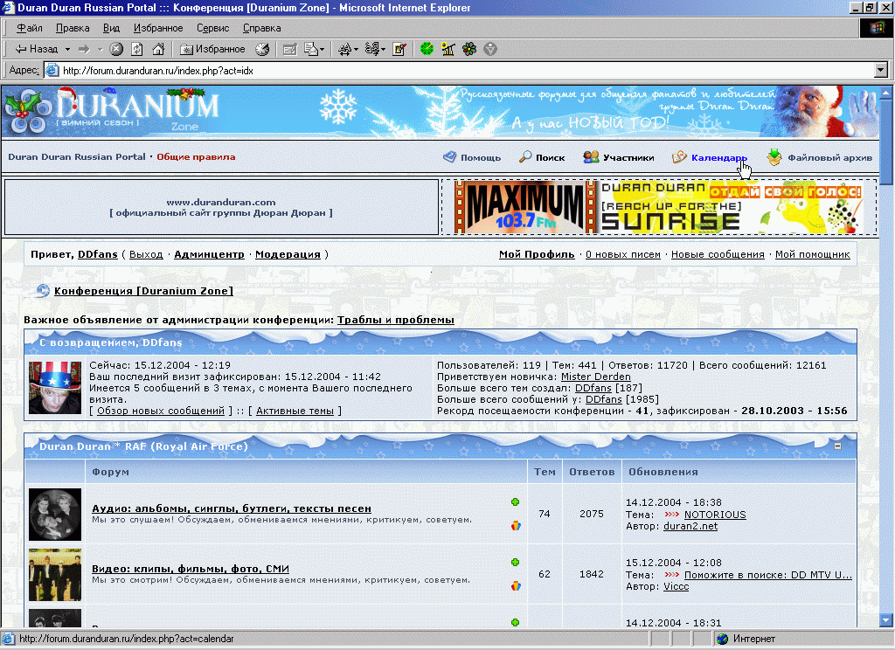This screenshot has width=895, height=650.
Task: Click the Обзор новых сообщений link
Action: point(160,411)
